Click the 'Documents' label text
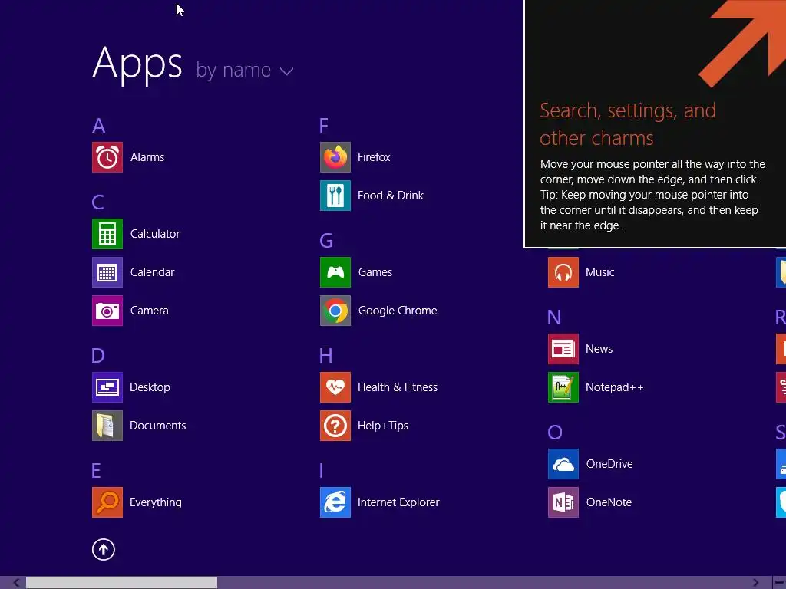Viewport: 786px width, 589px height. click(158, 426)
